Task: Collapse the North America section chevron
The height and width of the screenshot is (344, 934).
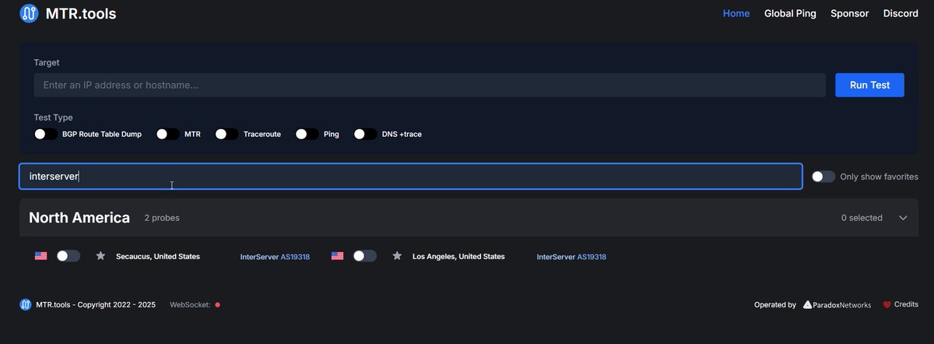Action: tap(903, 218)
